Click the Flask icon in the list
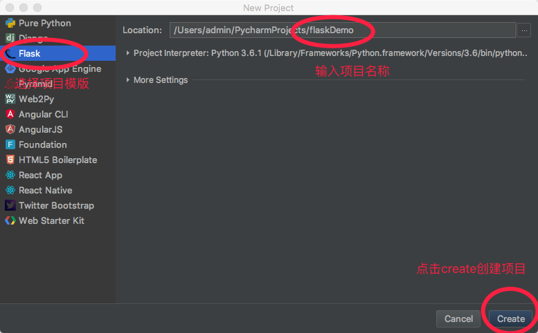This screenshot has height=333, width=538. point(10,53)
